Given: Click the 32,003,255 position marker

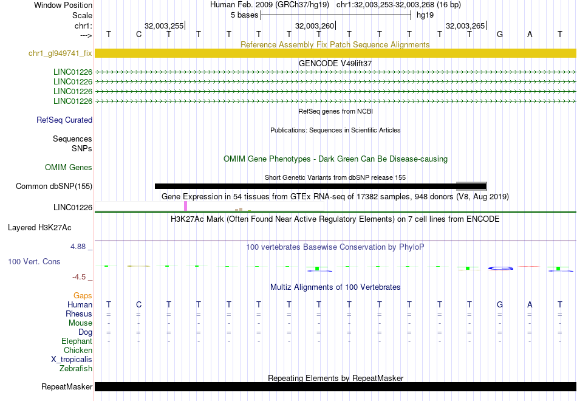Looking at the screenshot, I should point(164,26).
